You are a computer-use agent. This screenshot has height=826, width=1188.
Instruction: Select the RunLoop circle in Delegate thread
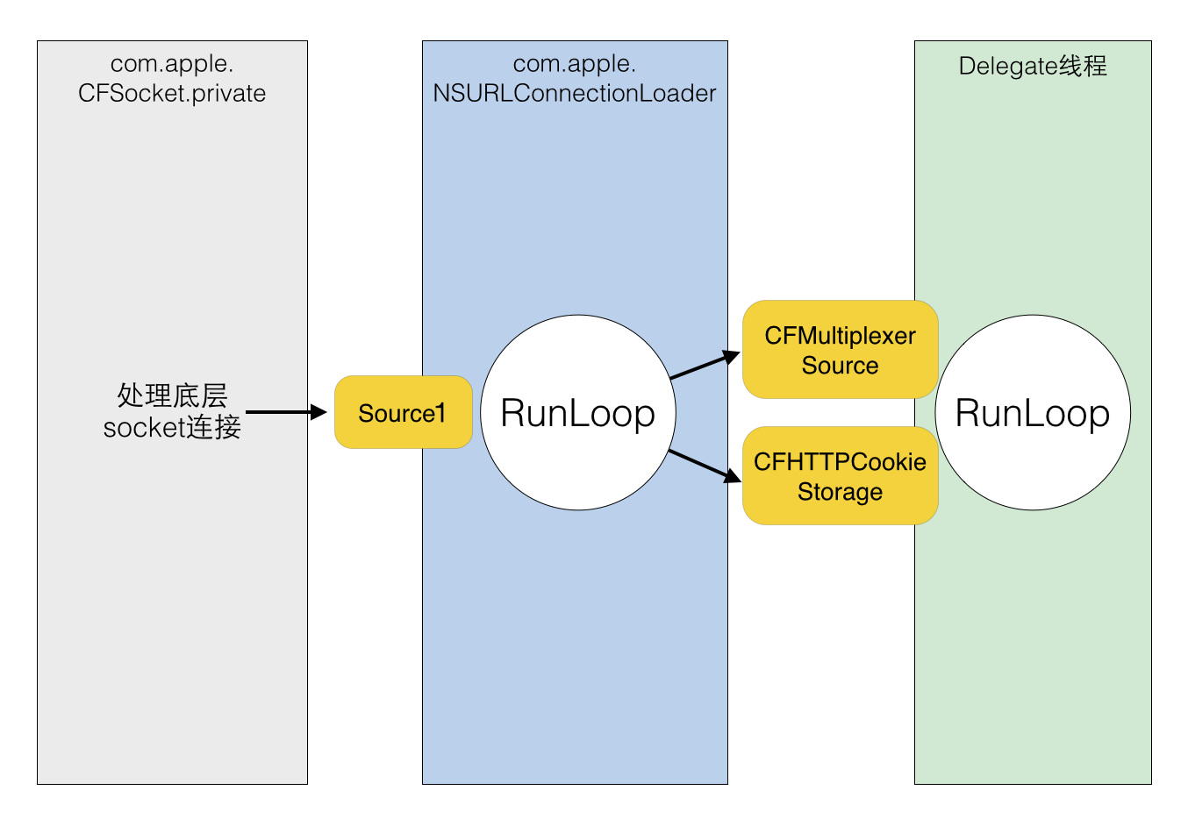pyautogui.click(x=1033, y=412)
